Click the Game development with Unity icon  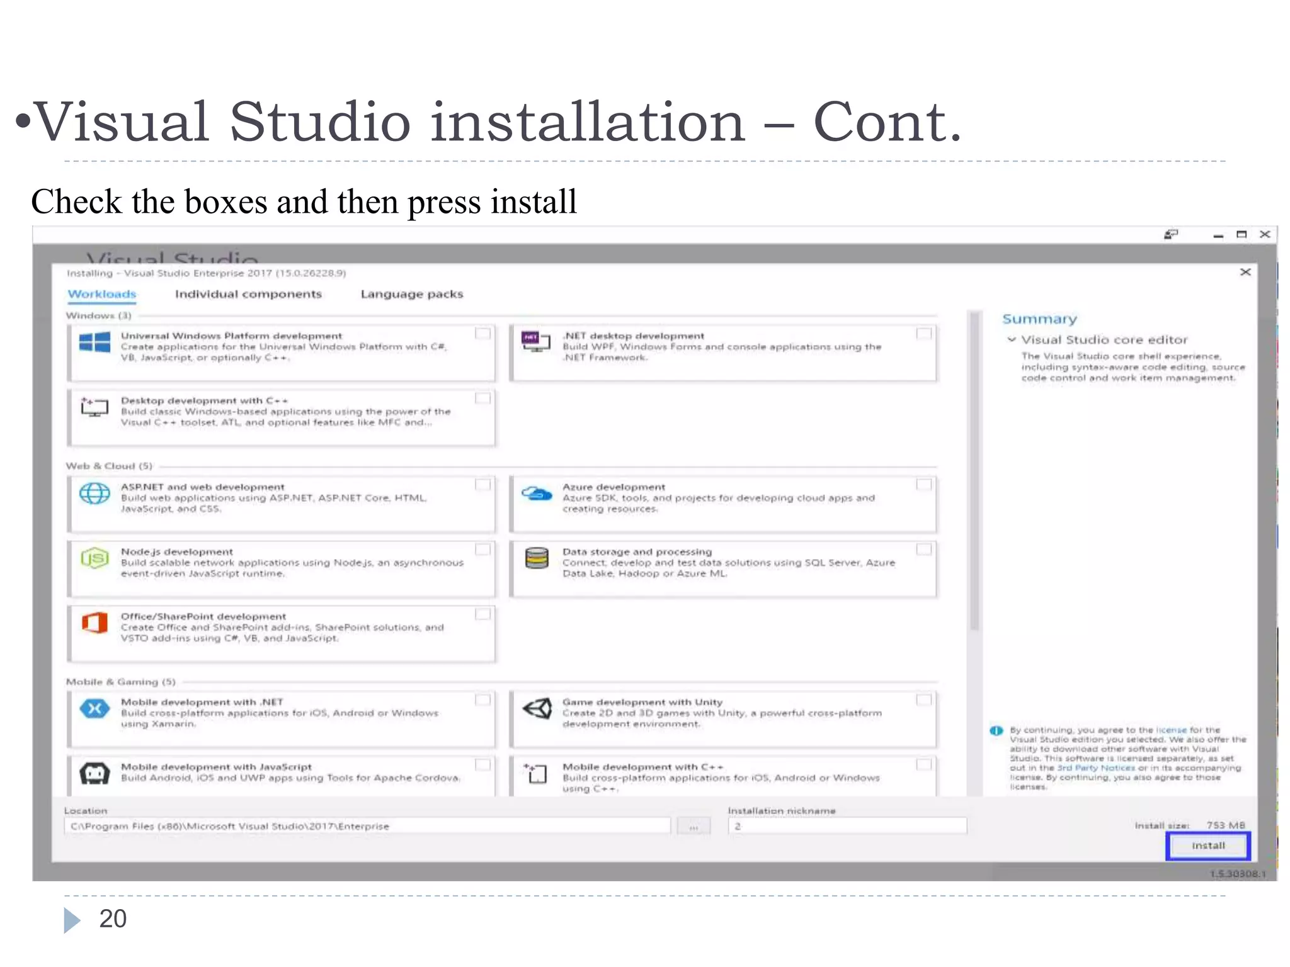[537, 709]
